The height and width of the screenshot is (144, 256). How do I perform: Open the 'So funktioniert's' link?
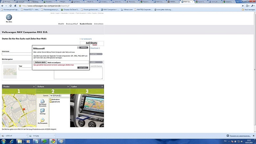pyautogui.click(x=86, y=39)
